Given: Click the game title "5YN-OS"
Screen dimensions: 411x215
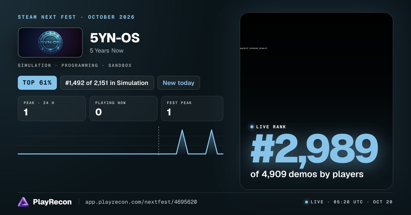Looking at the screenshot, I should click(x=115, y=38).
